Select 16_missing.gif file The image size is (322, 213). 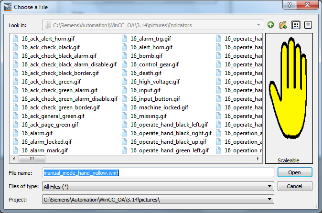[x=149, y=116]
